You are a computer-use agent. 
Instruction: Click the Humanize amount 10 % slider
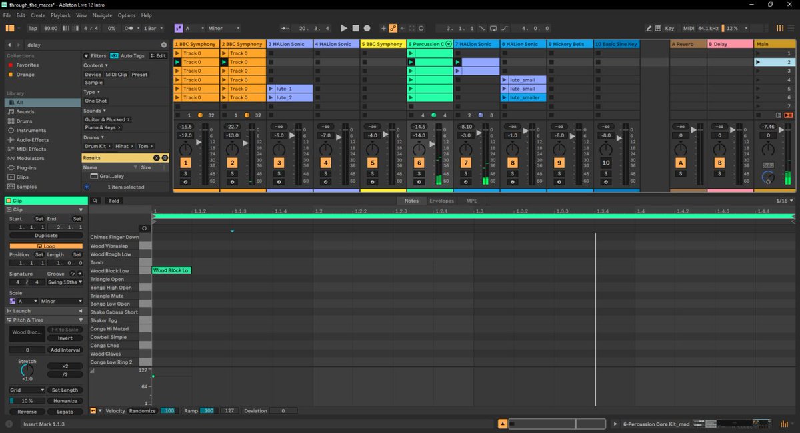27,401
